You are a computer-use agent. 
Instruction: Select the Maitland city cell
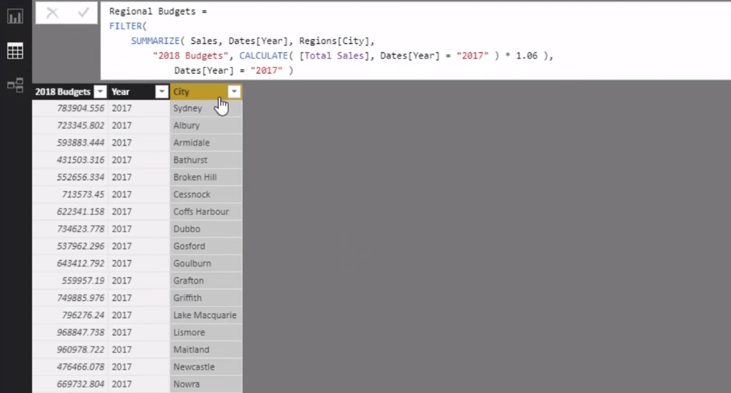click(206, 349)
